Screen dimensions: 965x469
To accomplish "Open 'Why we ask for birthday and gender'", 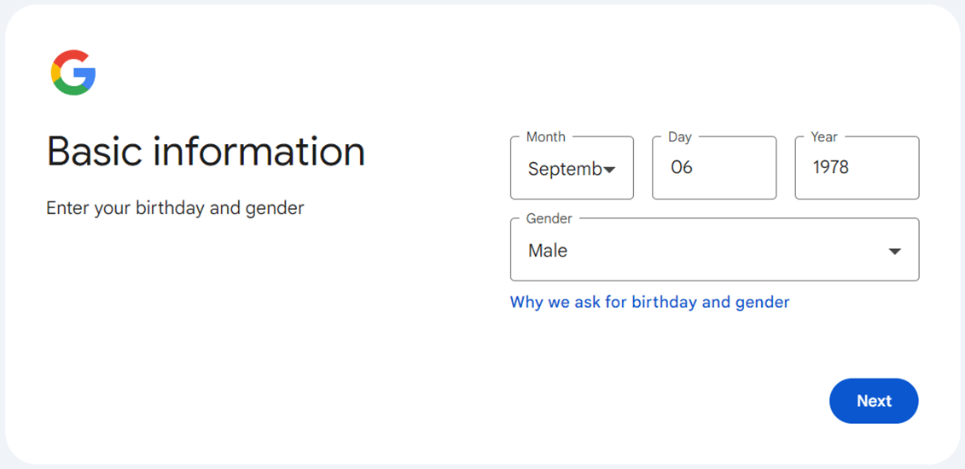I will 649,302.
